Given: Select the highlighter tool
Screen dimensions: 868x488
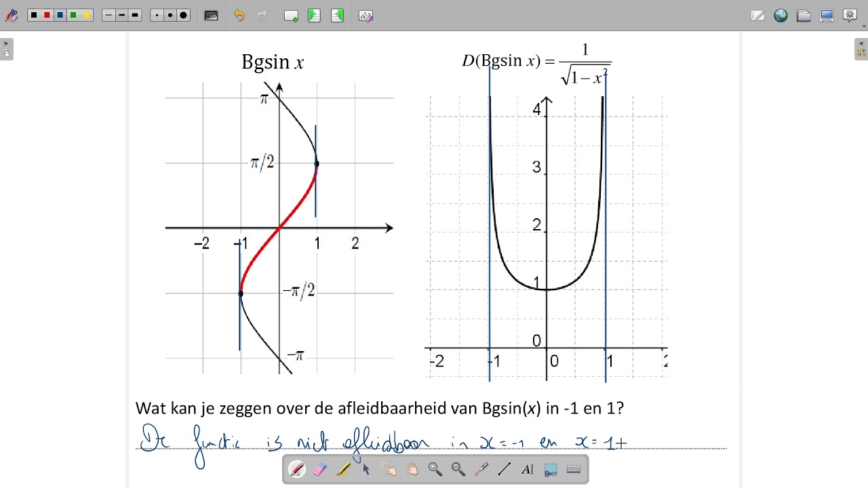Looking at the screenshot, I should click(x=343, y=469).
